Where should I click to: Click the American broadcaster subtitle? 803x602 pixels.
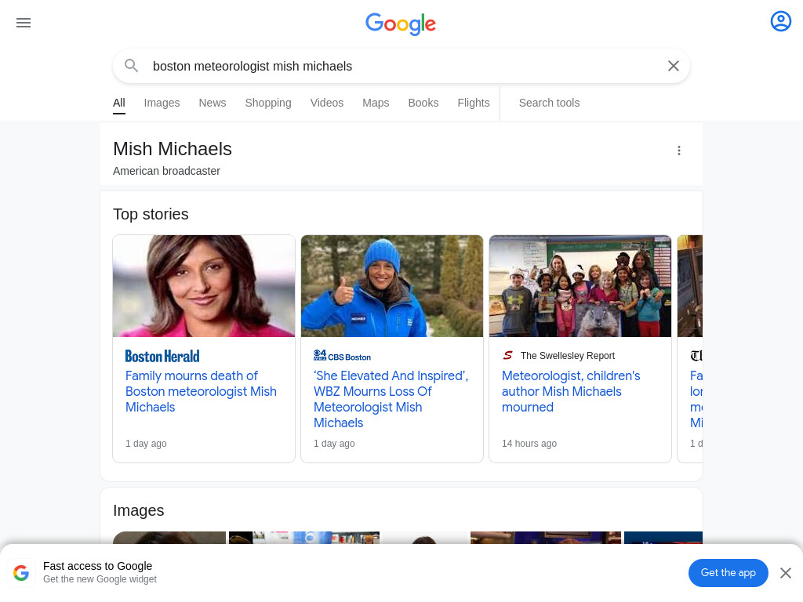(166, 171)
